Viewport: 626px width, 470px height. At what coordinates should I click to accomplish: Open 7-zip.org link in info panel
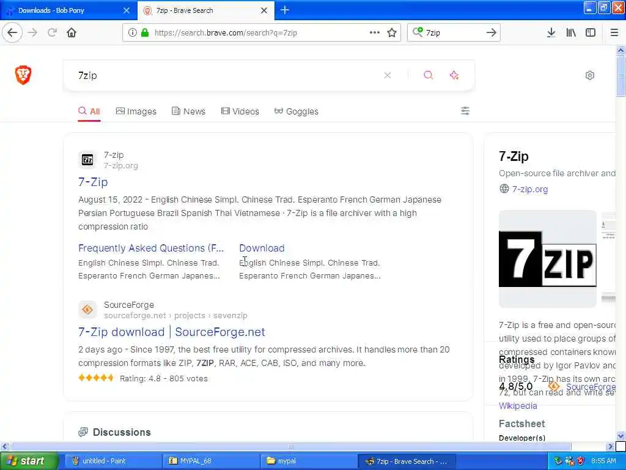[x=530, y=189]
